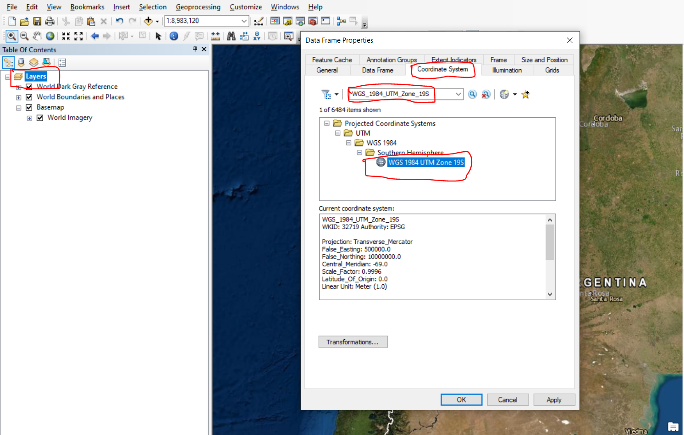Collapse the Southern Hemisphere folder
This screenshot has width=684, height=435.
(359, 152)
